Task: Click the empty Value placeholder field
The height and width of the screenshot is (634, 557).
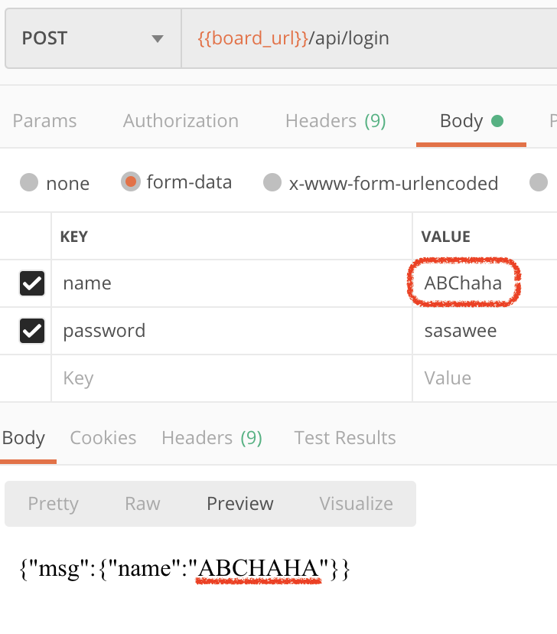Action: 485,378
